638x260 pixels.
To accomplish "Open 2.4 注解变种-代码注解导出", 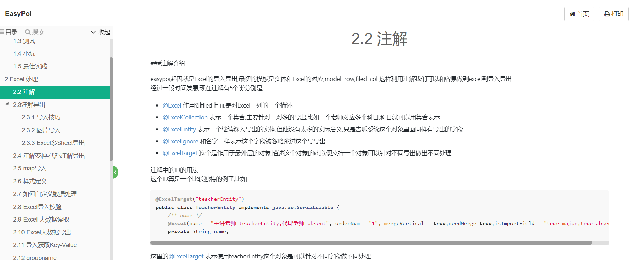I will pyautogui.click(x=49, y=156).
